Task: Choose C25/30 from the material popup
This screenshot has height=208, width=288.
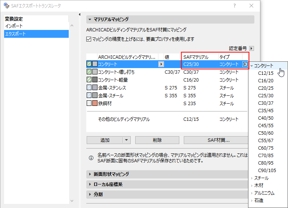Action: tap(266, 96)
